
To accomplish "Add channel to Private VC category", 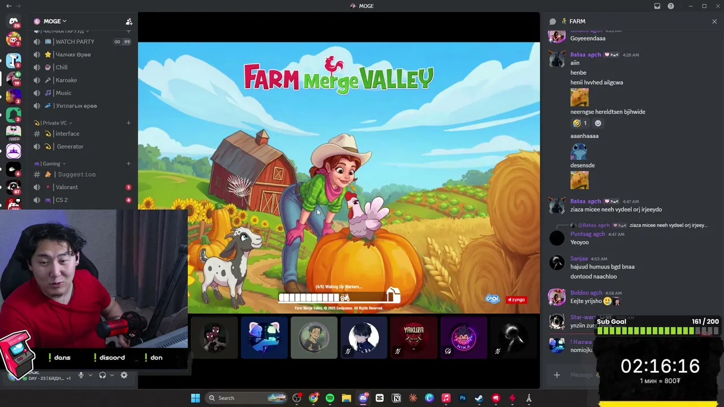I will pos(128,123).
